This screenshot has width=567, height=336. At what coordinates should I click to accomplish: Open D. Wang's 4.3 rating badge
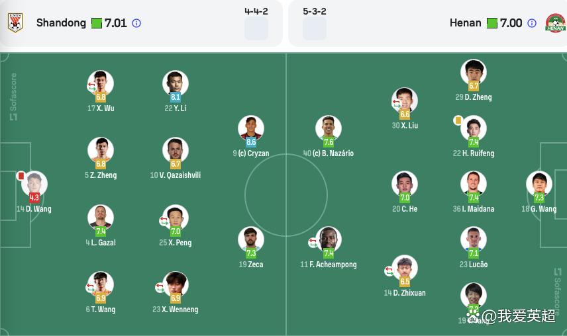click(x=34, y=197)
